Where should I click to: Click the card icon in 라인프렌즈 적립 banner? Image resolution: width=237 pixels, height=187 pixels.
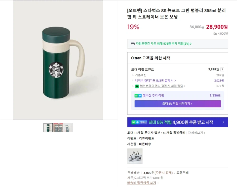pos(132,43)
